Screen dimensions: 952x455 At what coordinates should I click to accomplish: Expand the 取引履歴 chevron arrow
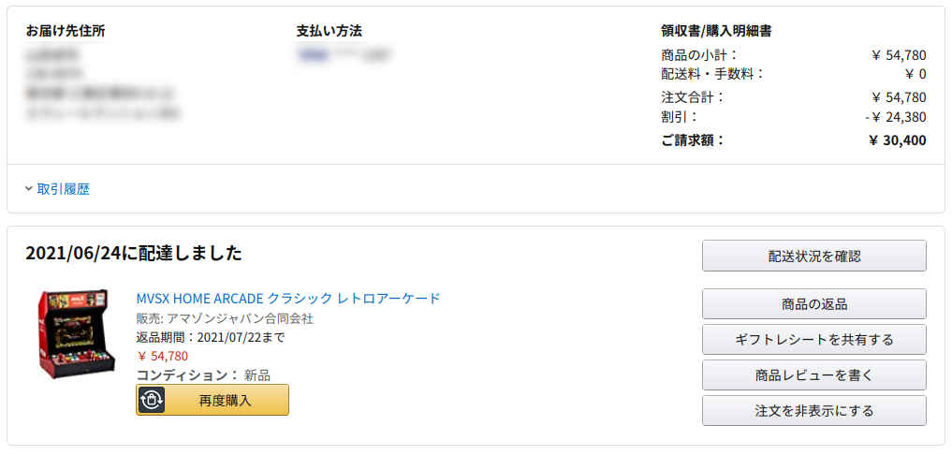click(29, 189)
